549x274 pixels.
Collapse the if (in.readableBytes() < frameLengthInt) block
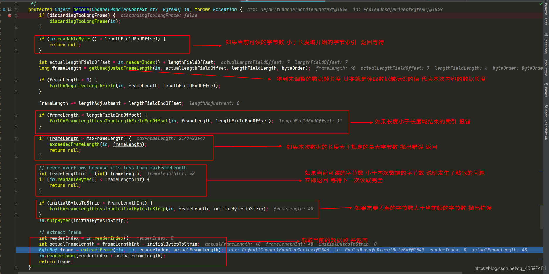16,180
